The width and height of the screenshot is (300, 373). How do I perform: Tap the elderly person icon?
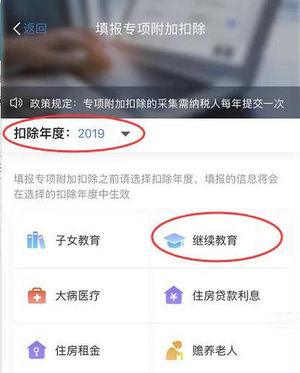pyautogui.click(x=174, y=350)
